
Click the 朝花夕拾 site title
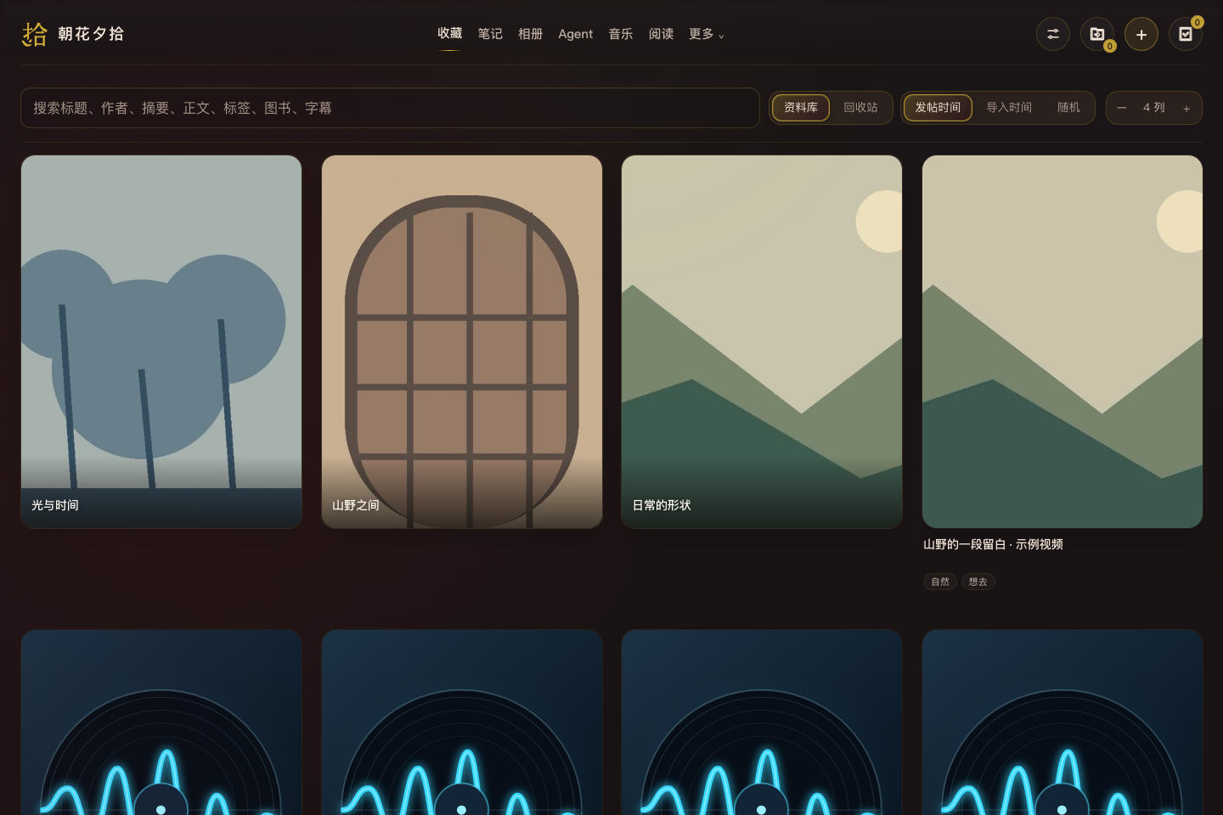click(x=91, y=34)
